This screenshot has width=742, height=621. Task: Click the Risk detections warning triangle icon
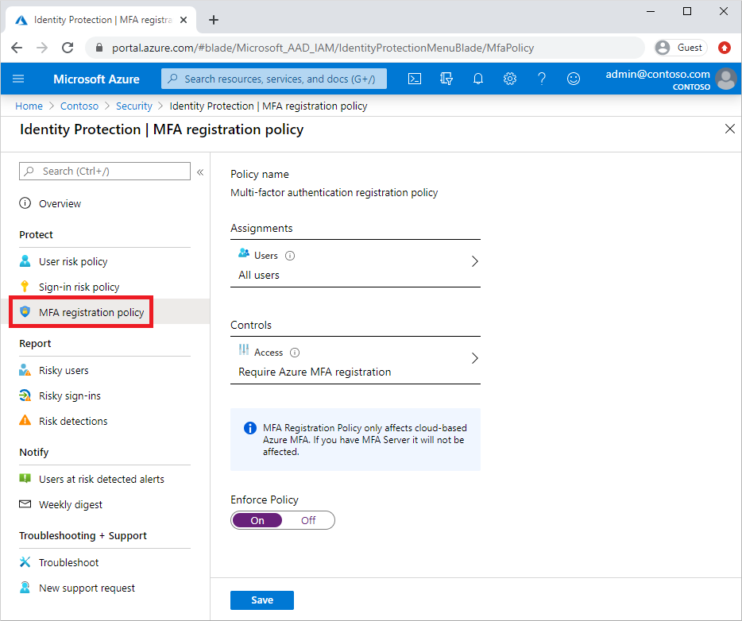[25, 420]
